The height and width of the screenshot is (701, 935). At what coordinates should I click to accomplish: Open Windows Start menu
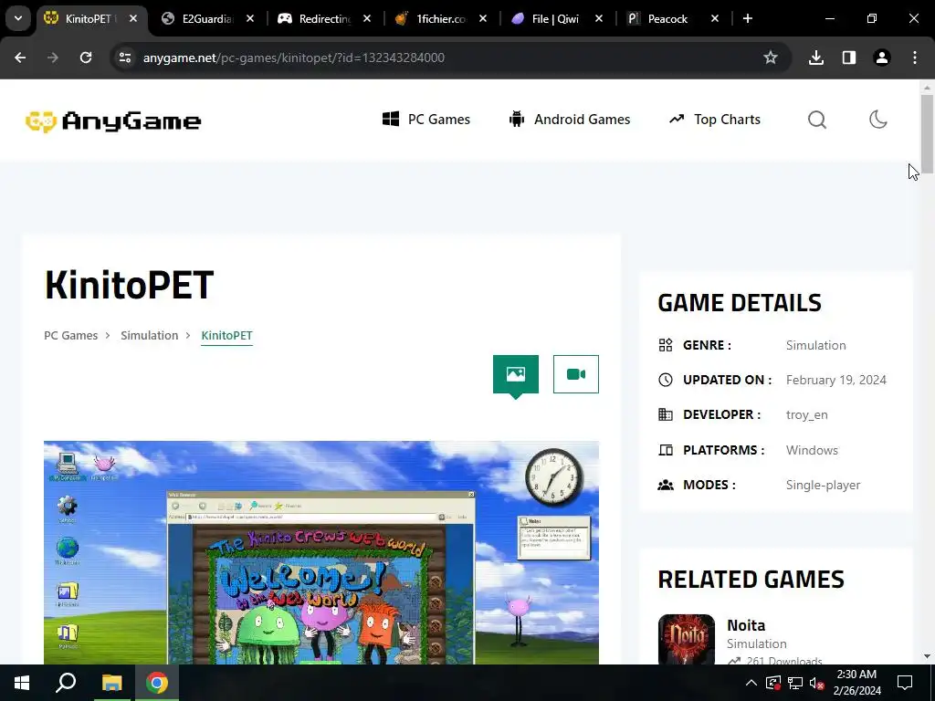pyautogui.click(x=22, y=683)
